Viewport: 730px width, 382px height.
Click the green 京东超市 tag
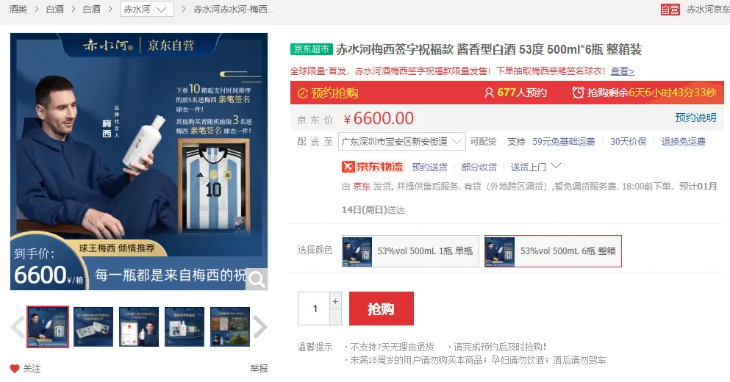pos(312,49)
